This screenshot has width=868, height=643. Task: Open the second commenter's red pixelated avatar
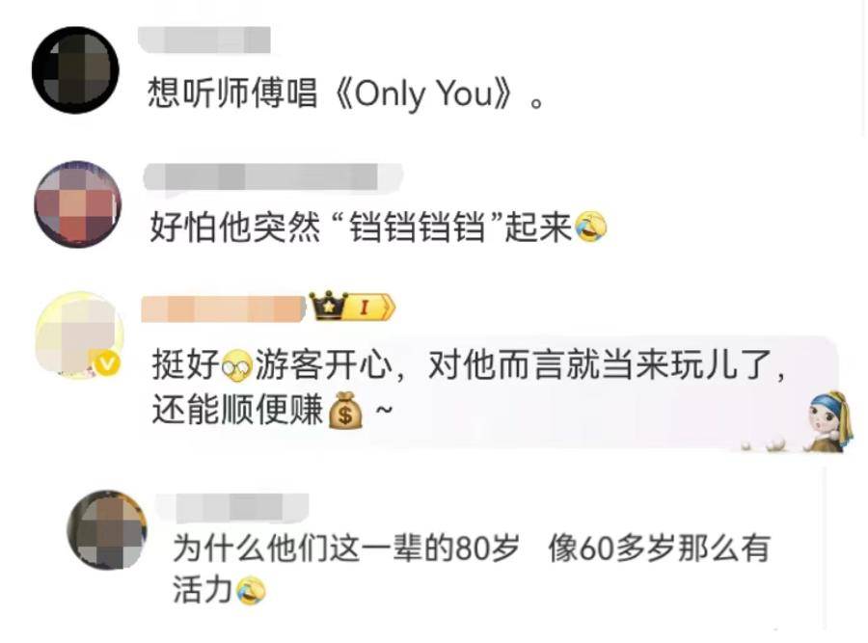pos(77,204)
